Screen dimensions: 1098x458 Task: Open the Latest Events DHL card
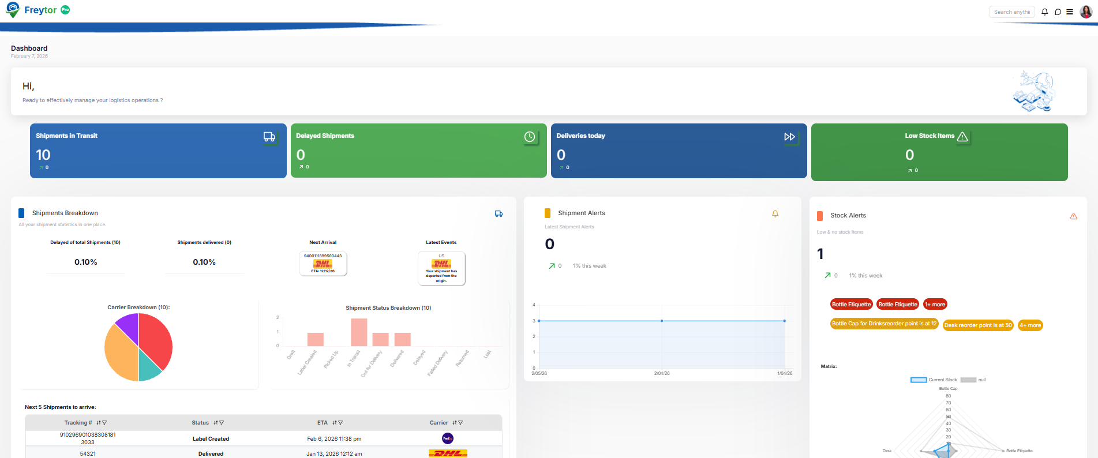[441, 268]
